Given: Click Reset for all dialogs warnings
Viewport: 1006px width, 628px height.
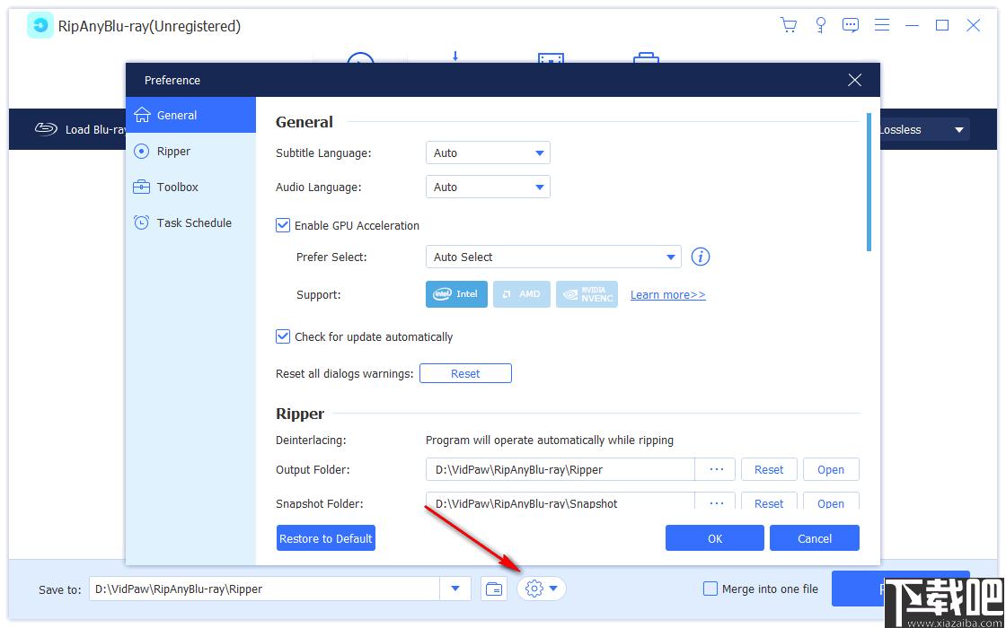Looking at the screenshot, I should 466,373.
